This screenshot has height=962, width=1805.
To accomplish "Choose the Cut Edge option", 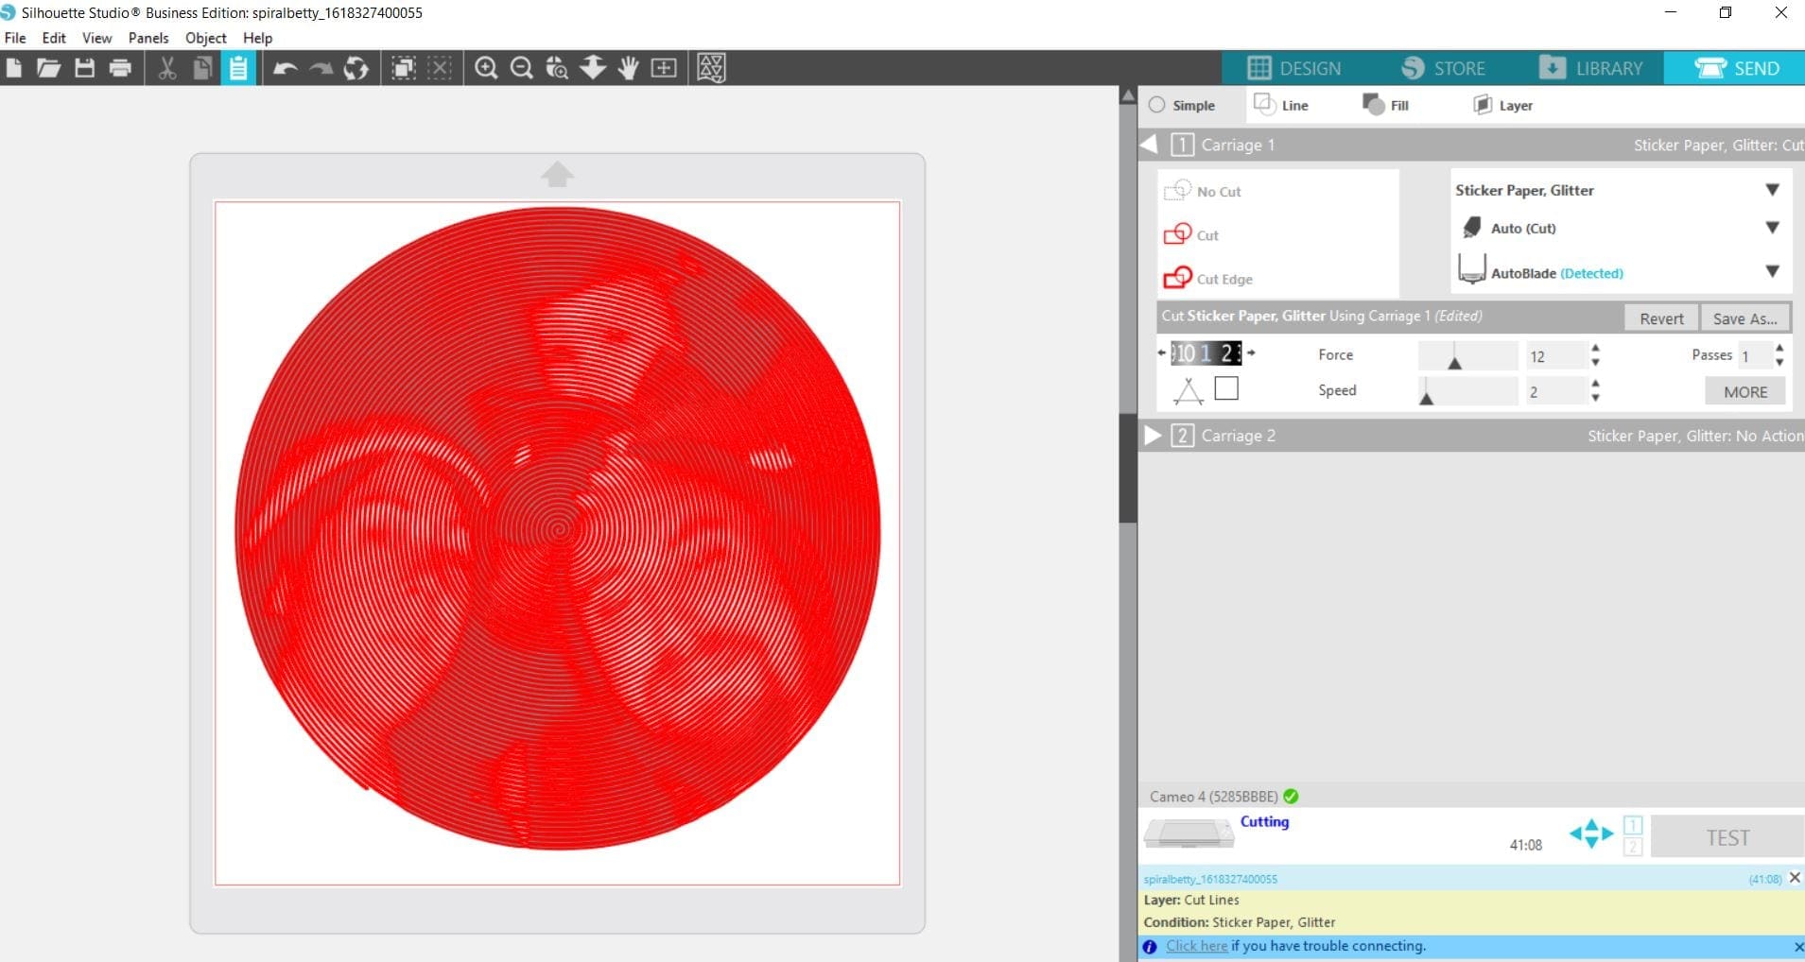I will [x=1207, y=278].
